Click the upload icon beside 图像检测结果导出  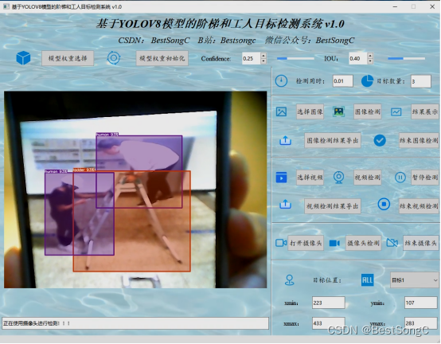(285, 140)
